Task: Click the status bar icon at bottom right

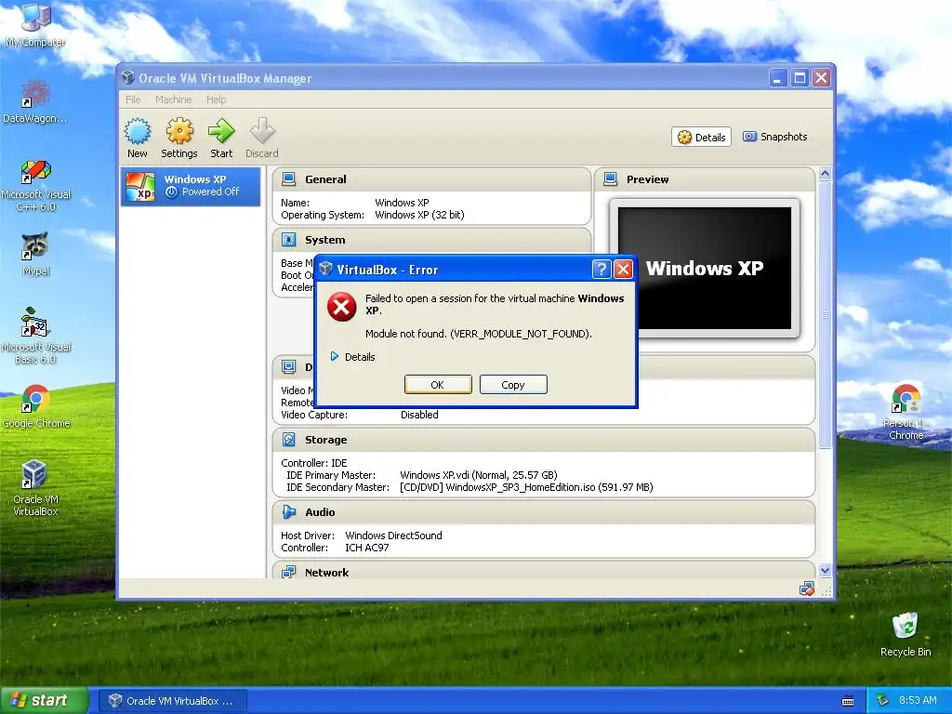Action: [x=806, y=588]
